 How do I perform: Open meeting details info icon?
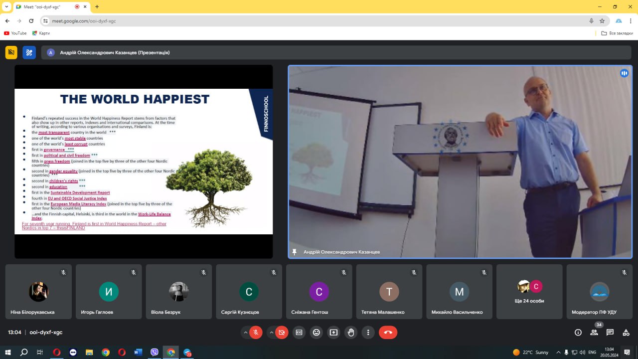[578, 332]
